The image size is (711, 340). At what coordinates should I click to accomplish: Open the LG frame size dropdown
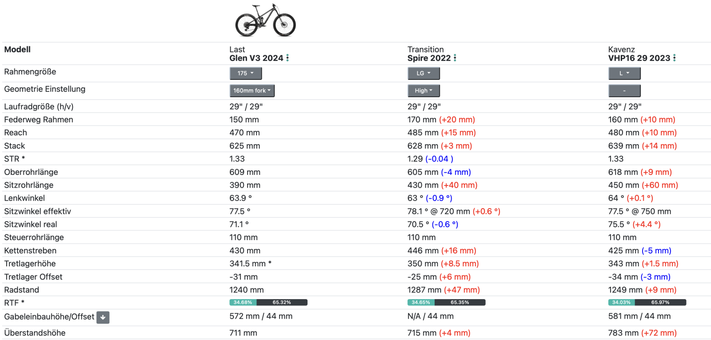[x=423, y=73]
